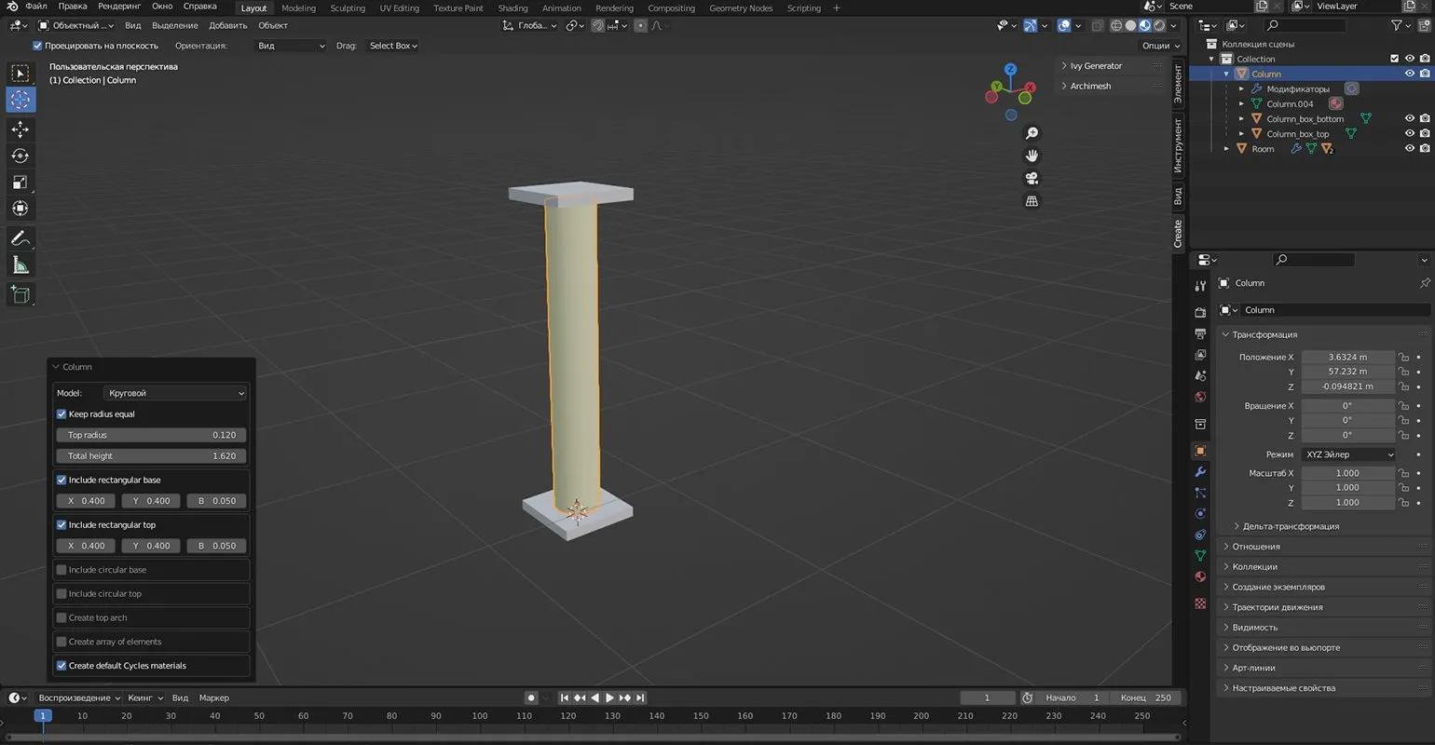Select the Measure ruler tool
1435x745 pixels.
click(20, 266)
